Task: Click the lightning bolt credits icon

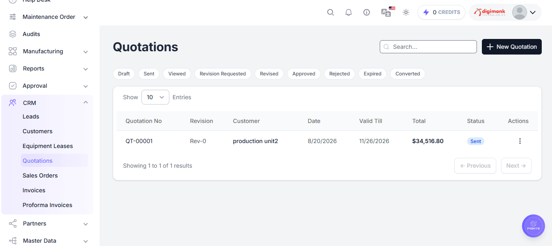Action: 427,12
